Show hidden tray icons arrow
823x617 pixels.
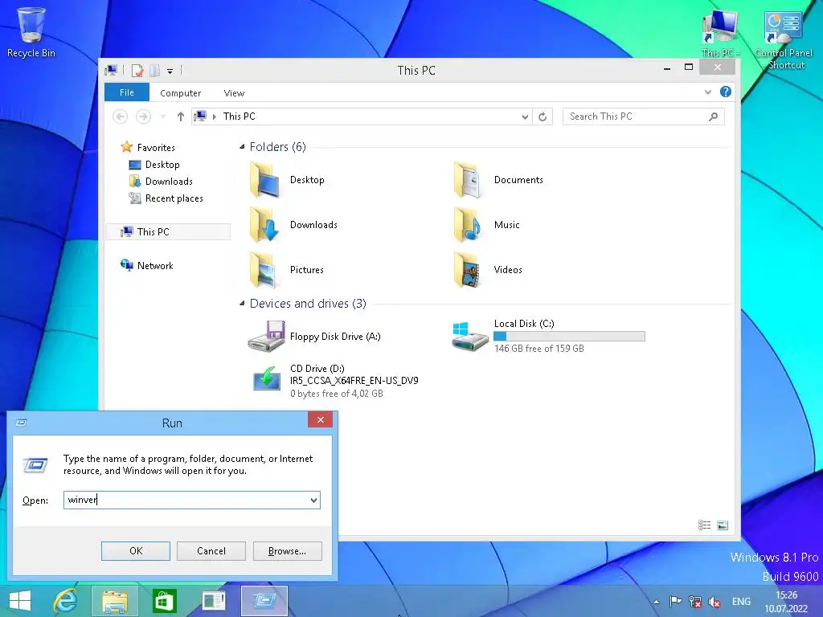click(656, 602)
